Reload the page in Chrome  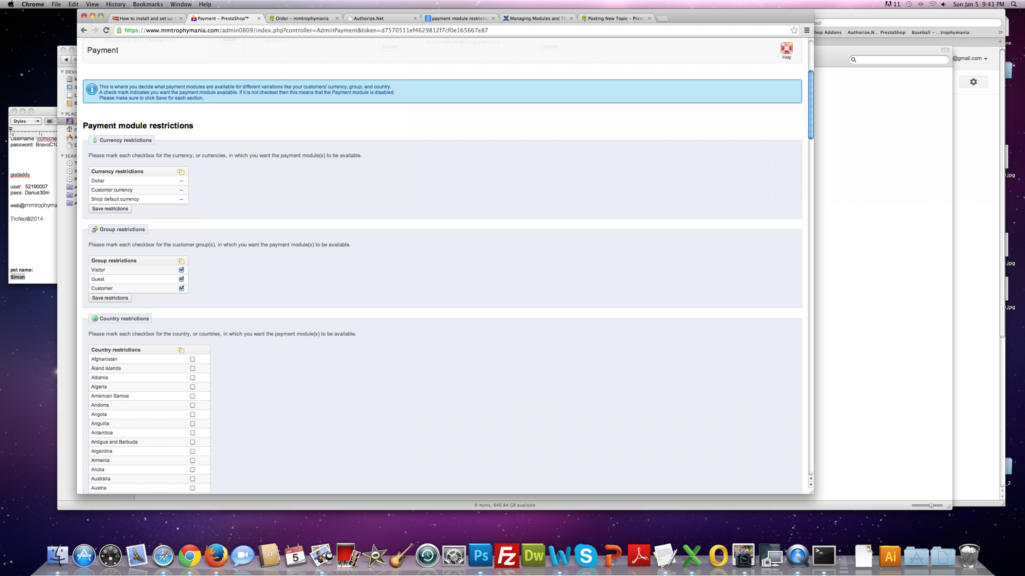(106, 30)
